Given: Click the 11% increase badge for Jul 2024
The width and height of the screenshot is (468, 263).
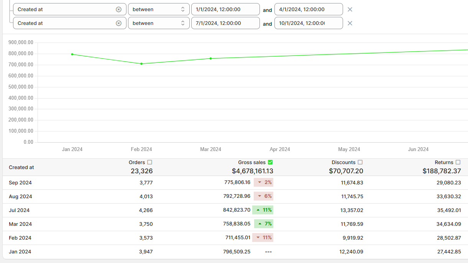Looking at the screenshot, I should 263,210.
